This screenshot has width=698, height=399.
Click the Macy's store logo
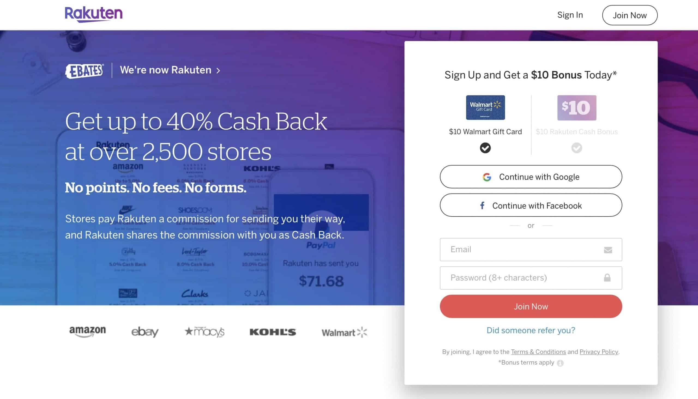(x=204, y=332)
